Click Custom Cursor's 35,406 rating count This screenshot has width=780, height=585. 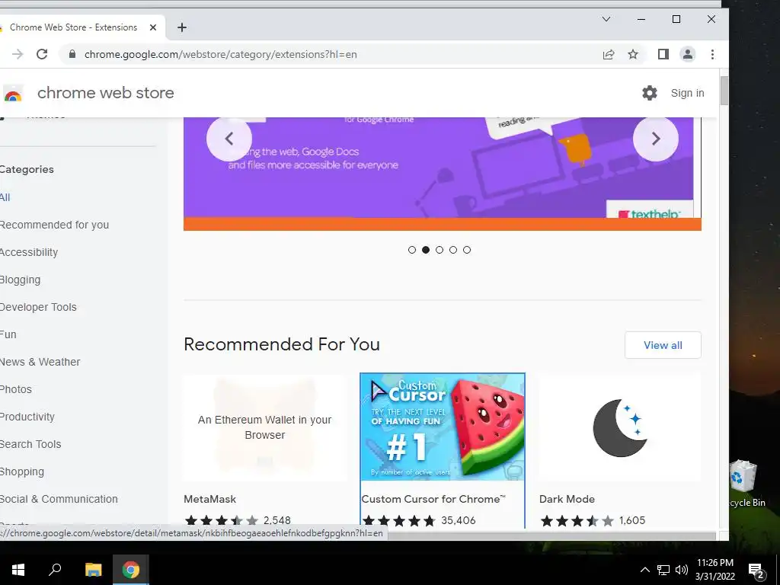(458, 520)
